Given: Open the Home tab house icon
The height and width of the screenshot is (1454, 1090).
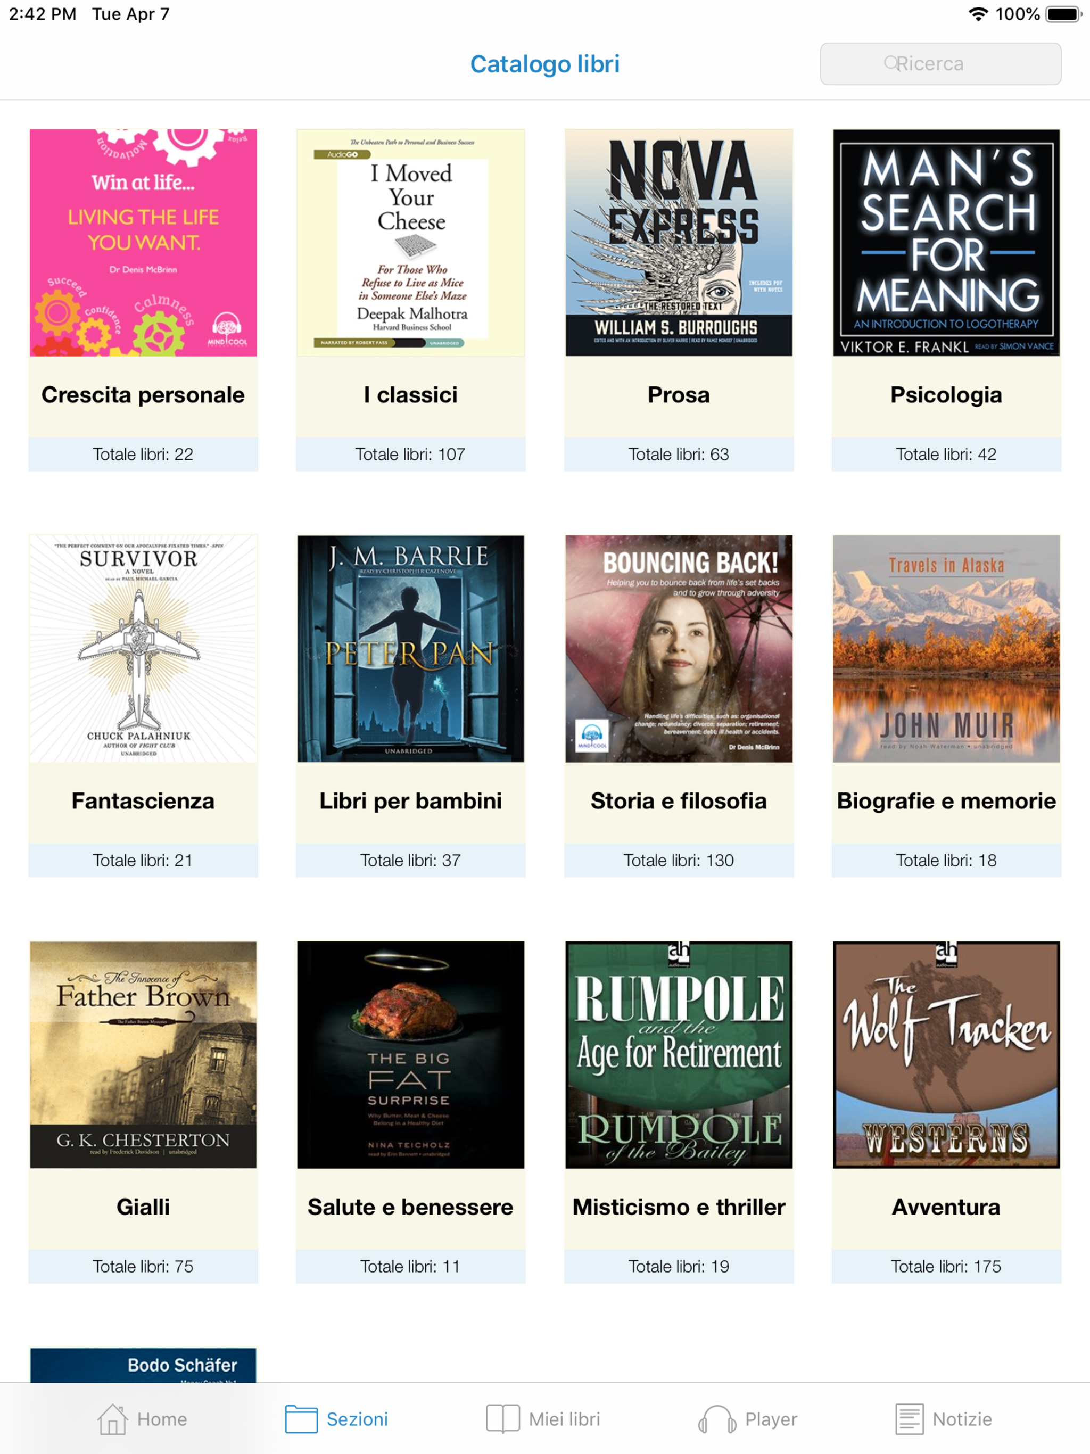Looking at the screenshot, I should point(112,1419).
